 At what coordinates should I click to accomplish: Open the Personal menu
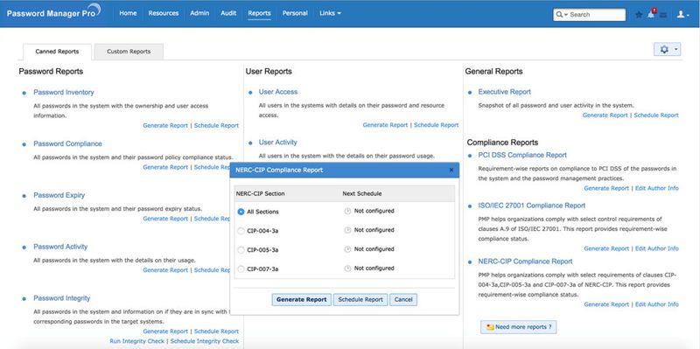point(295,13)
